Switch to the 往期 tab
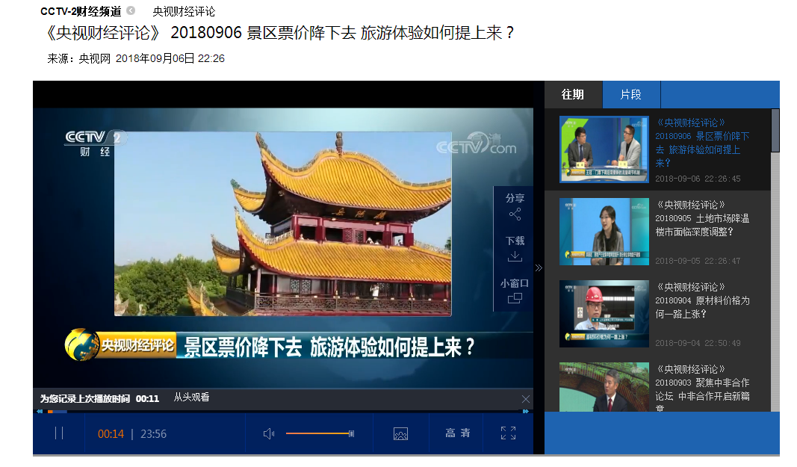Image resolution: width=797 pixels, height=467 pixels. click(x=573, y=95)
